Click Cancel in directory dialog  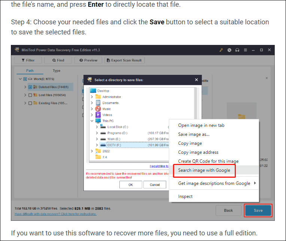[x=155, y=184]
